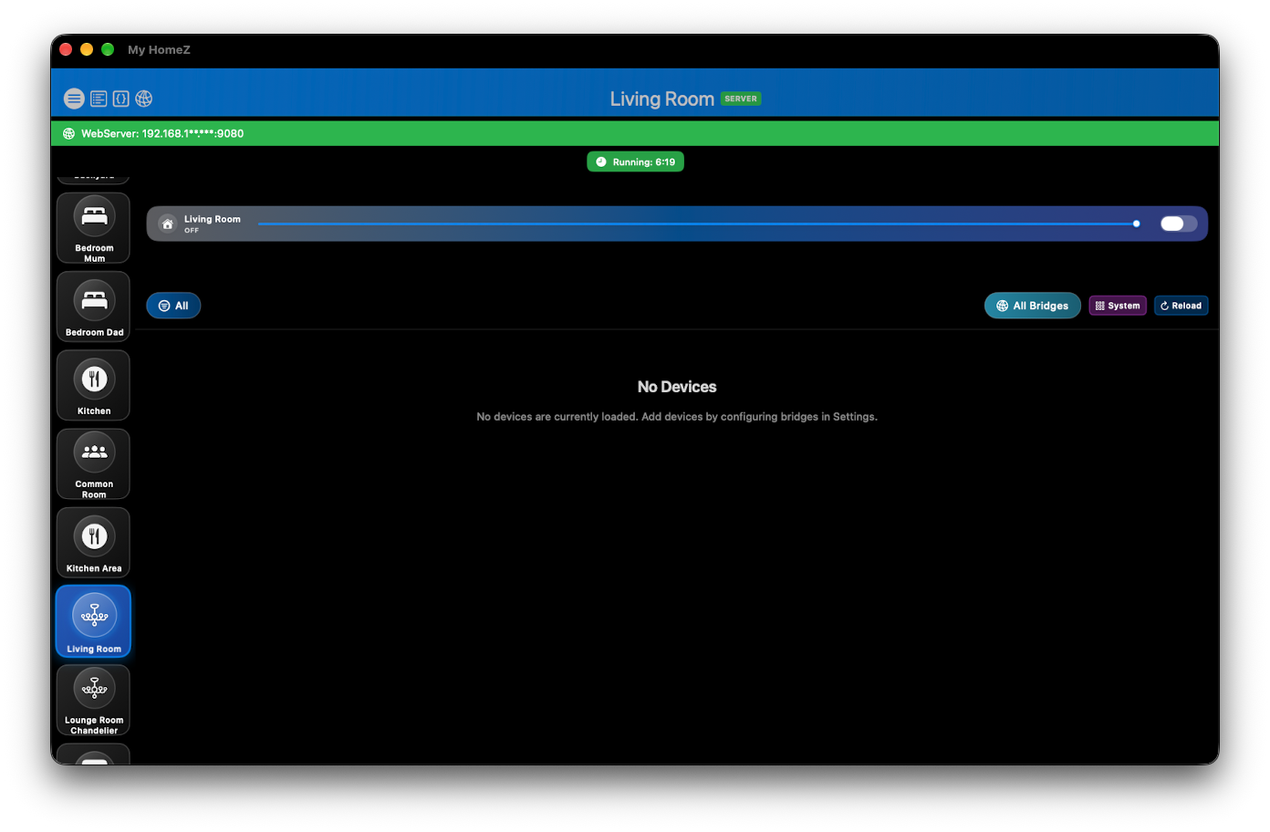This screenshot has height=832, width=1270.
Task: Select the Living Room sidebar tile
Action: (93, 621)
